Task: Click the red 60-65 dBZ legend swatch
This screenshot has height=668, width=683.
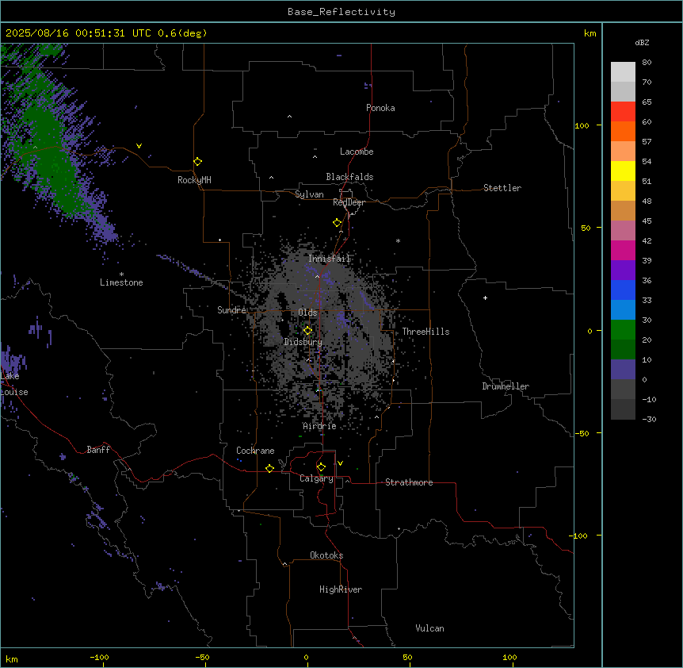Action: pyautogui.click(x=623, y=111)
